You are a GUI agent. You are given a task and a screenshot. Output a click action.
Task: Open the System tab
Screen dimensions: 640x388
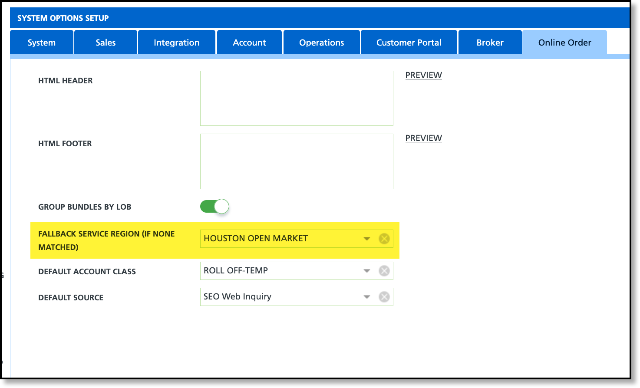[42, 43]
